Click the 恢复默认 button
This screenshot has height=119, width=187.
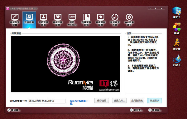tap(155, 101)
